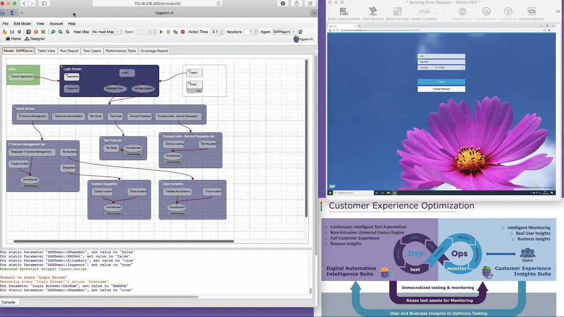Open the Edit Model menu
Screen dimensions: 564x317
coord(22,24)
